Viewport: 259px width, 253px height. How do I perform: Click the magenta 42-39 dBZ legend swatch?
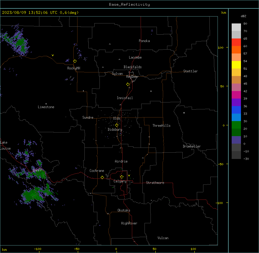coord(236,95)
